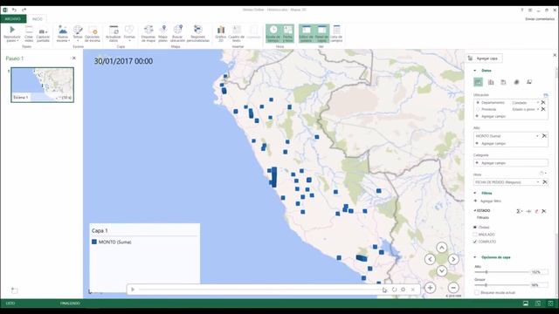The width and height of the screenshot is (559, 314).
Task: Toggle the Escala de tiempo button
Action: 273,34
